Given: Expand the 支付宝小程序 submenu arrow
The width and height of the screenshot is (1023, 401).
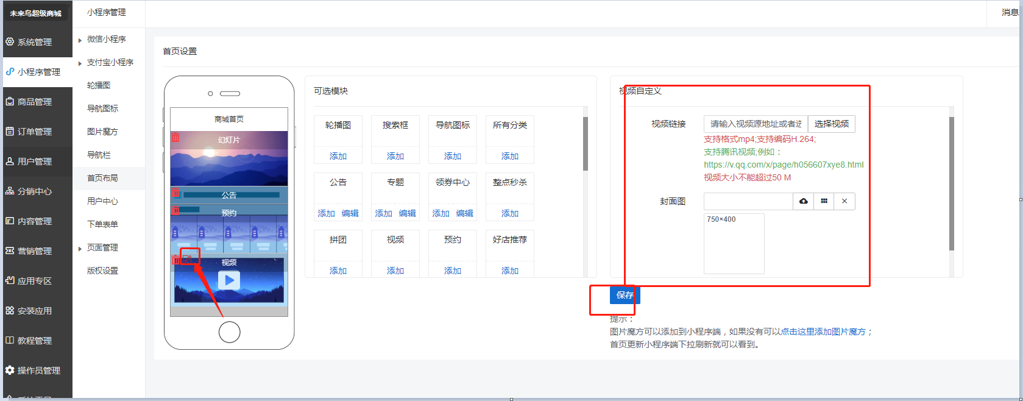Looking at the screenshot, I should [80, 63].
